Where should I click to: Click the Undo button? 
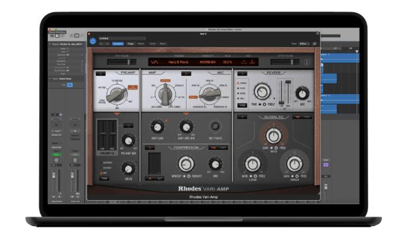[153, 44]
